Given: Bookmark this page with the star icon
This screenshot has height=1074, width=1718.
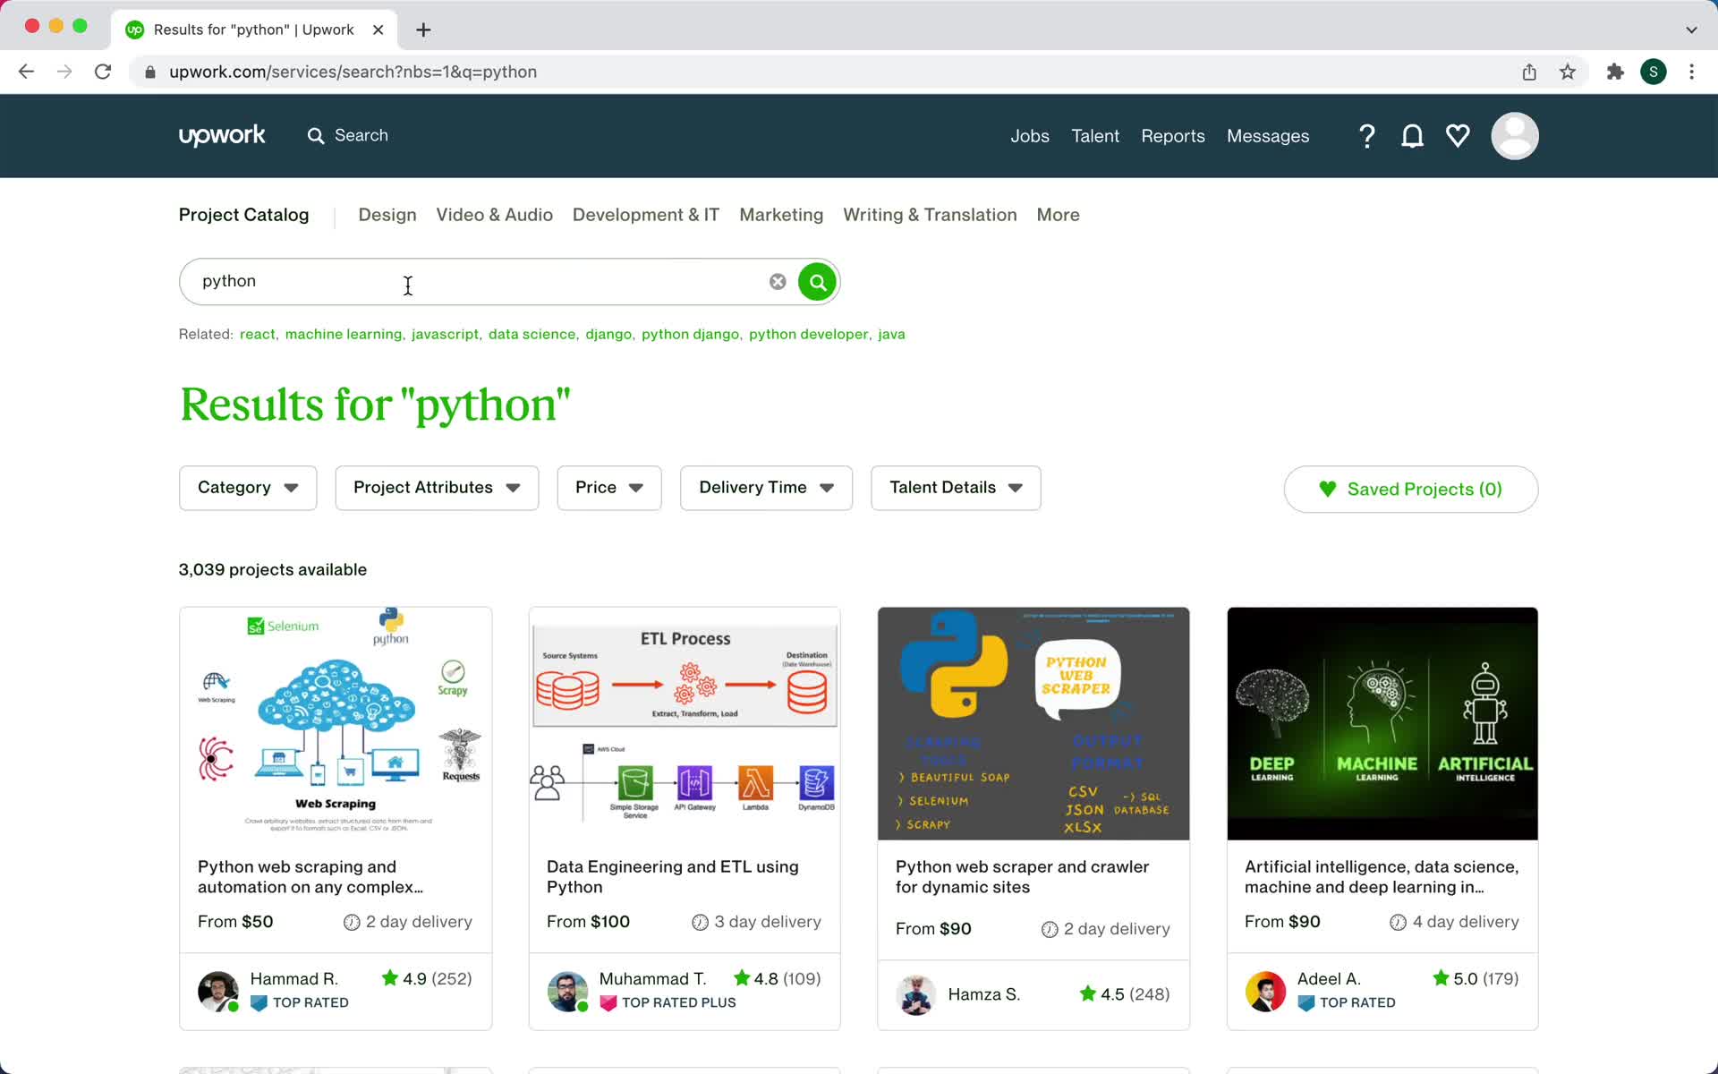Looking at the screenshot, I should [x=1568, y=72].
